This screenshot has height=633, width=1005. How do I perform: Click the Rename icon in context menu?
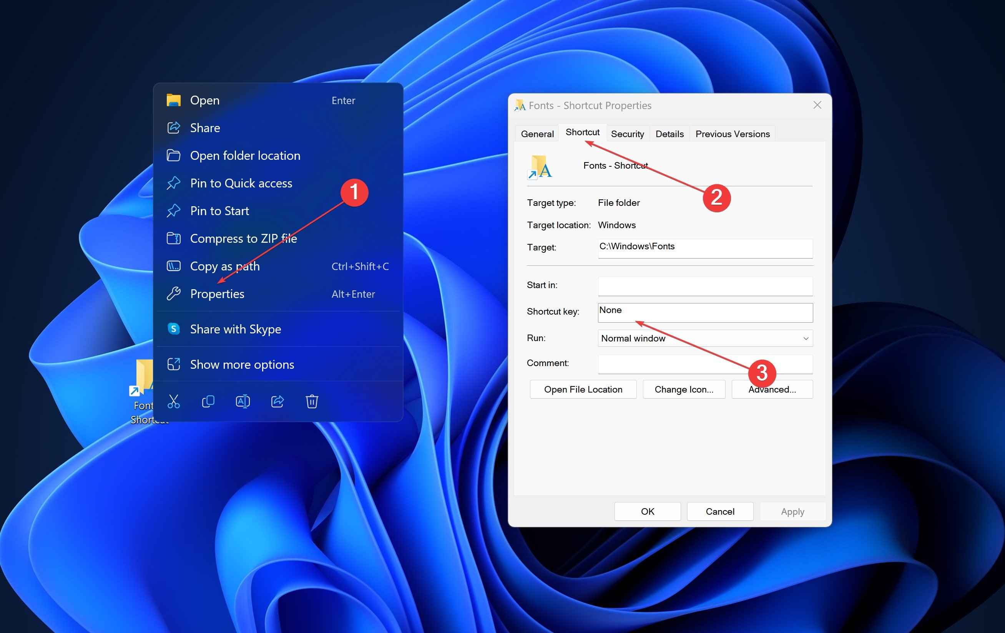coord(243,401)
